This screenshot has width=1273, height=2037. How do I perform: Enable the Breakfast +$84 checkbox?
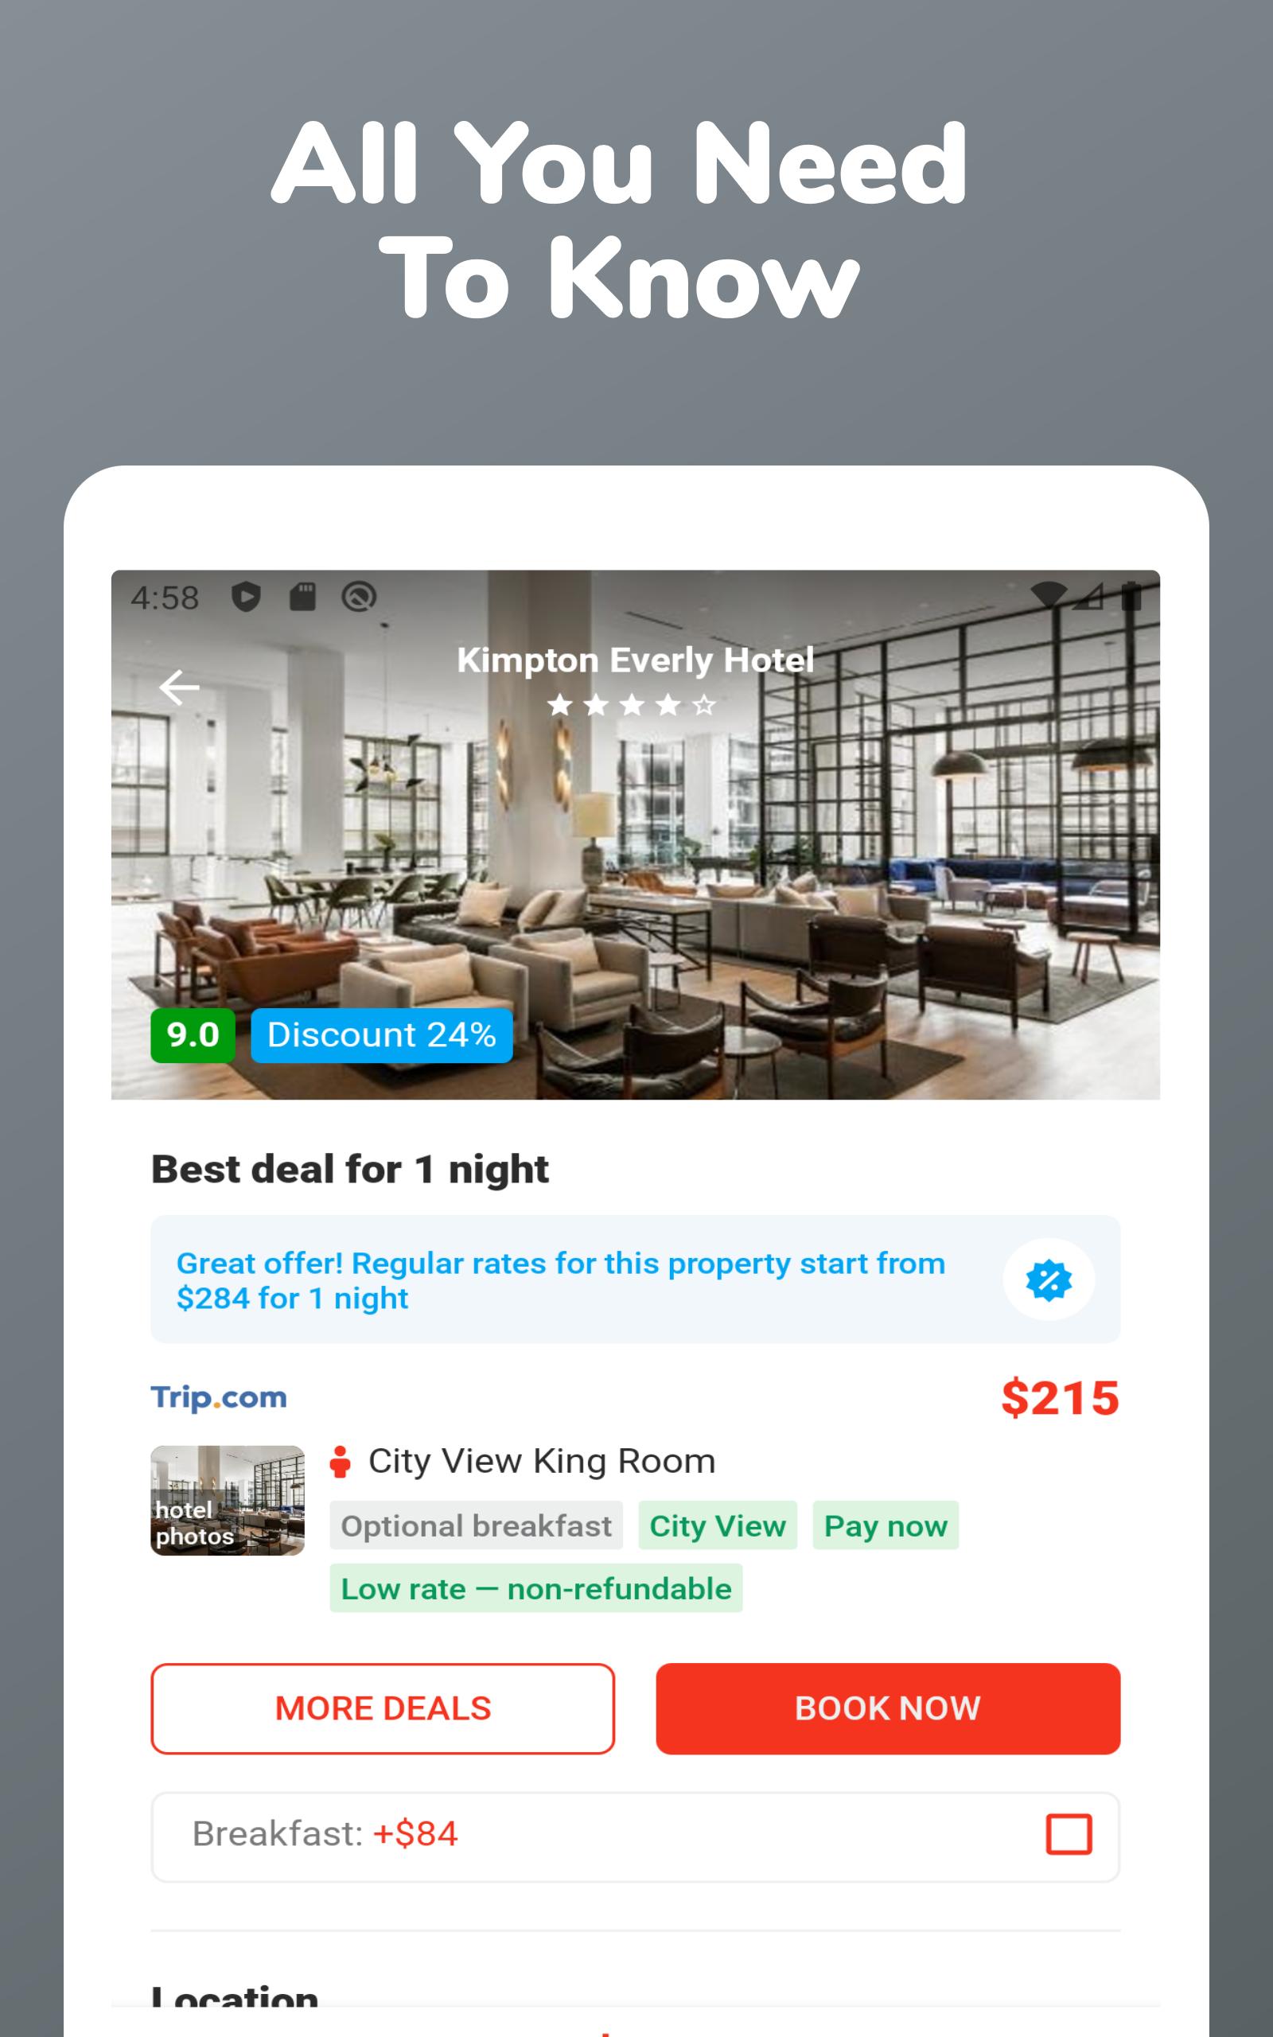(x=1069, y=1834)
